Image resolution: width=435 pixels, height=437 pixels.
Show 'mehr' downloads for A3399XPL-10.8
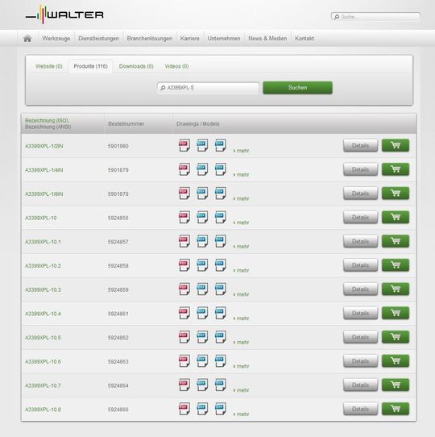(241, 414)
